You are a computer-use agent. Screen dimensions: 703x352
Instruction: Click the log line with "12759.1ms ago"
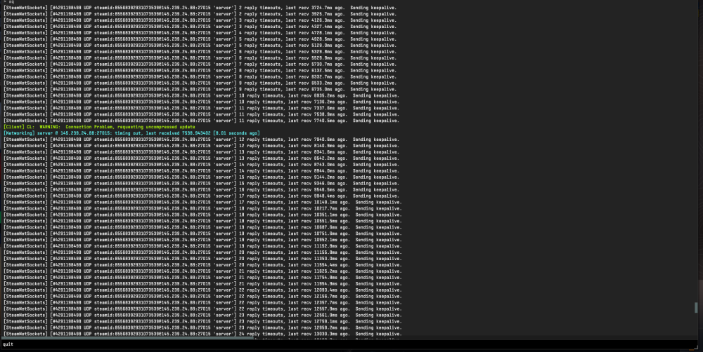tap(202, 321)
